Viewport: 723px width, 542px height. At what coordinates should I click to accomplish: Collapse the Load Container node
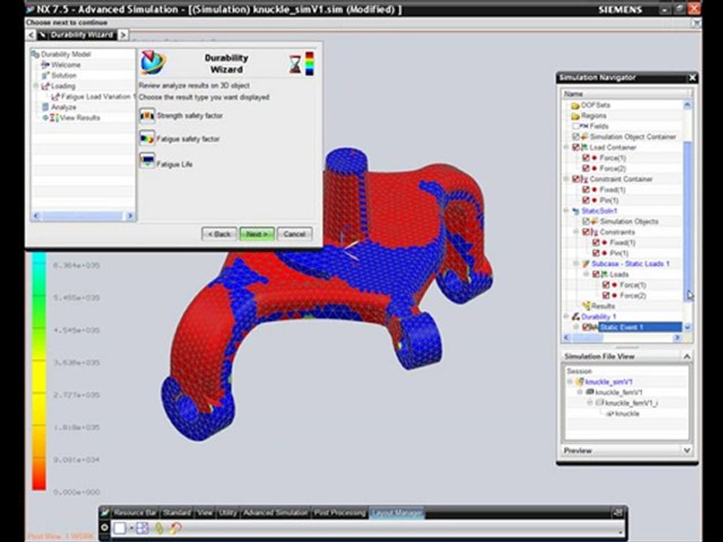pos(566,148)
